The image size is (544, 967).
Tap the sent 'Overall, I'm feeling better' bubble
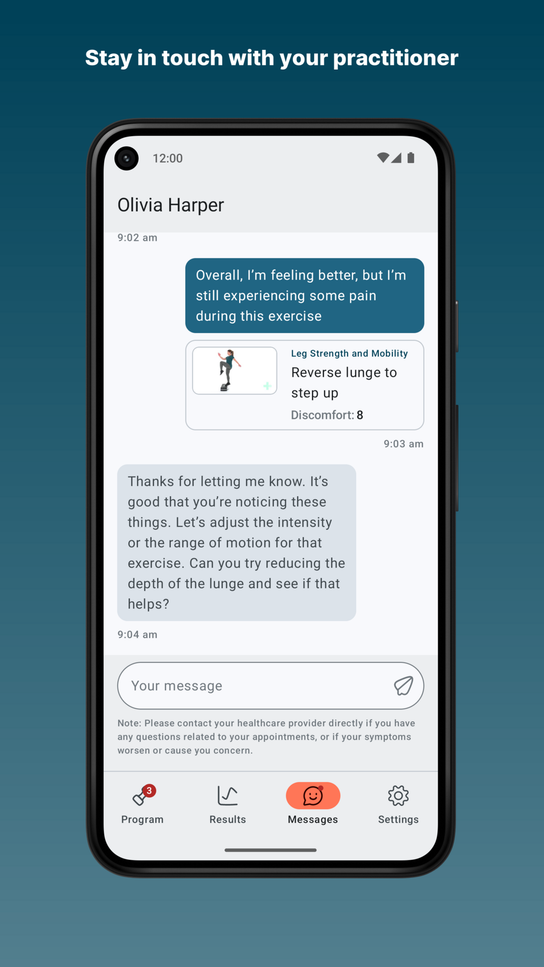(x=305, y=296)
